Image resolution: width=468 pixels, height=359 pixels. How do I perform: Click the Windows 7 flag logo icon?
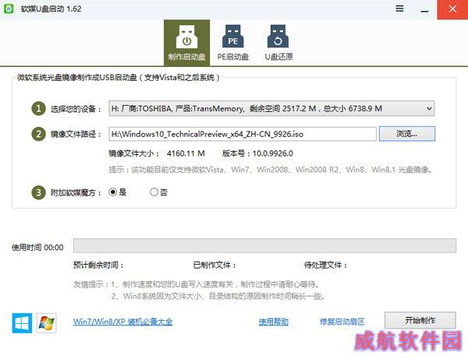47,322
